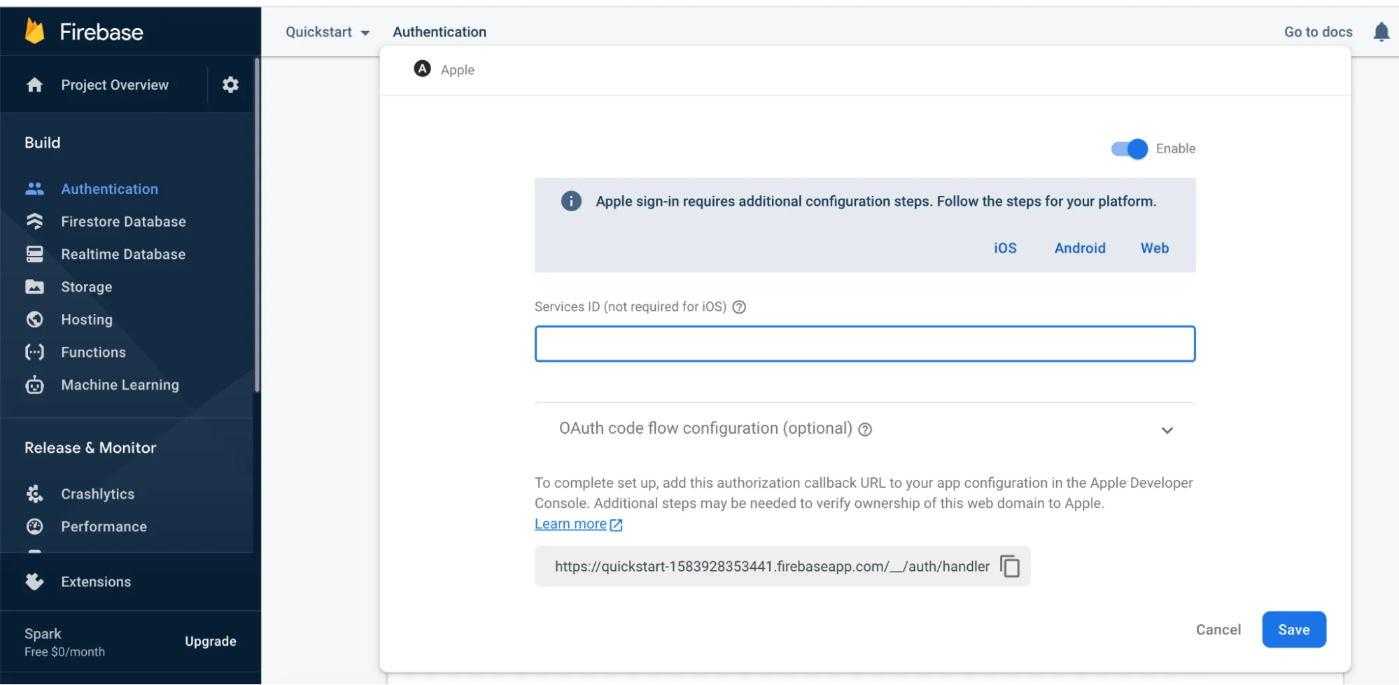Open Machine Learning in the sidebar
The width and height of the screenshot is (1399, 685).
point(120,385)
